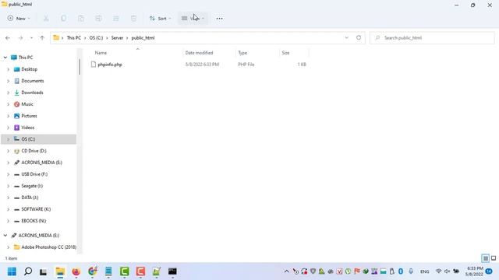
Task: Open the Windows Start menu
Action: (x=12, y=271)
